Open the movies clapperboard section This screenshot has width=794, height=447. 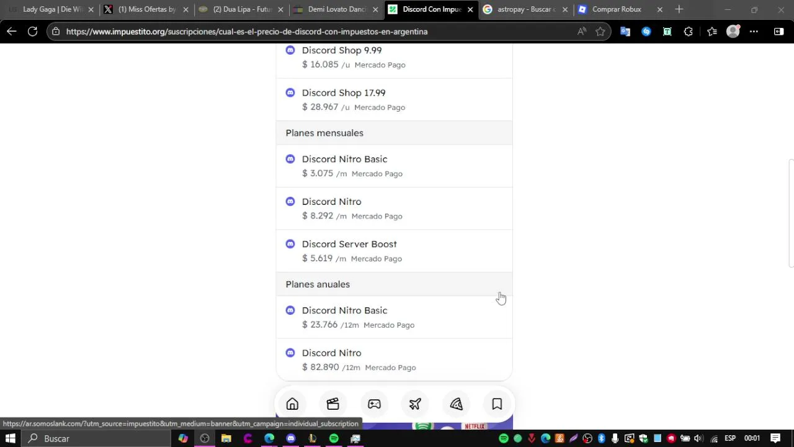click(333, 404)
